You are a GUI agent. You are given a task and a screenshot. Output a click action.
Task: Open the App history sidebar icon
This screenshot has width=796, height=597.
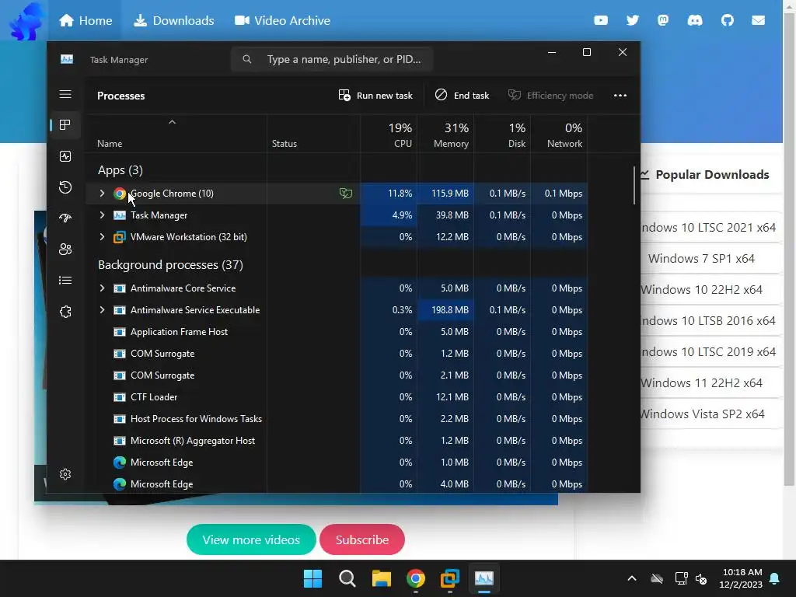click(x=65, y=187)
